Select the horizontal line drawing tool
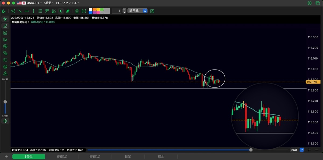The image size is (323, 160). click(x=27, y=11)
